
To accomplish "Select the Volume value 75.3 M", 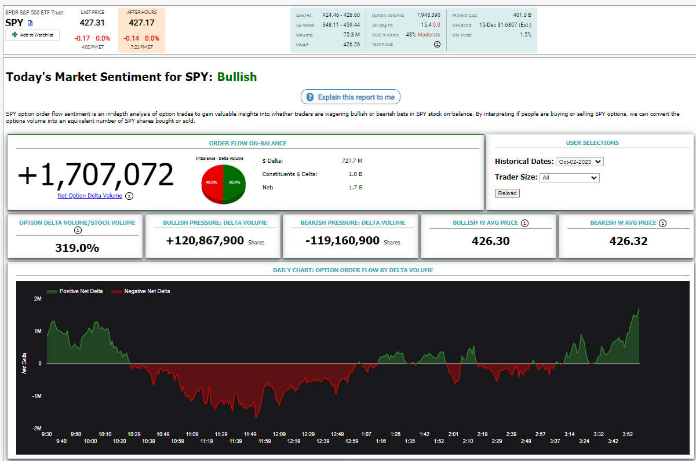I will 352,35.
